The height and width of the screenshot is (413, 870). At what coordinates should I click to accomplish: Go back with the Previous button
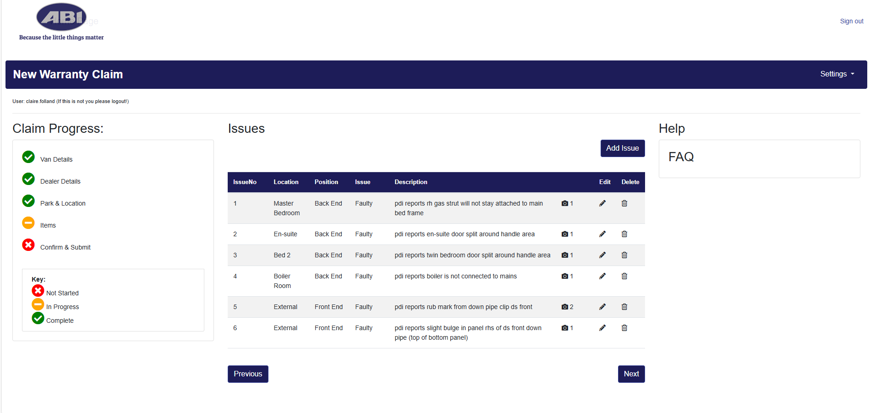(248, 374)
